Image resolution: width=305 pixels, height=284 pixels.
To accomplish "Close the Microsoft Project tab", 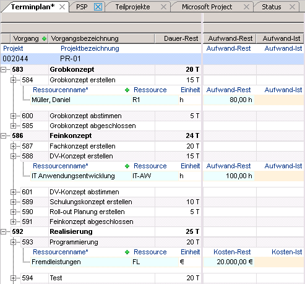I will click(x=246, y=7).
